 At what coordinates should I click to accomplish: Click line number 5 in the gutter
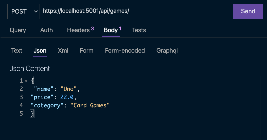click(x=21, y=114)
